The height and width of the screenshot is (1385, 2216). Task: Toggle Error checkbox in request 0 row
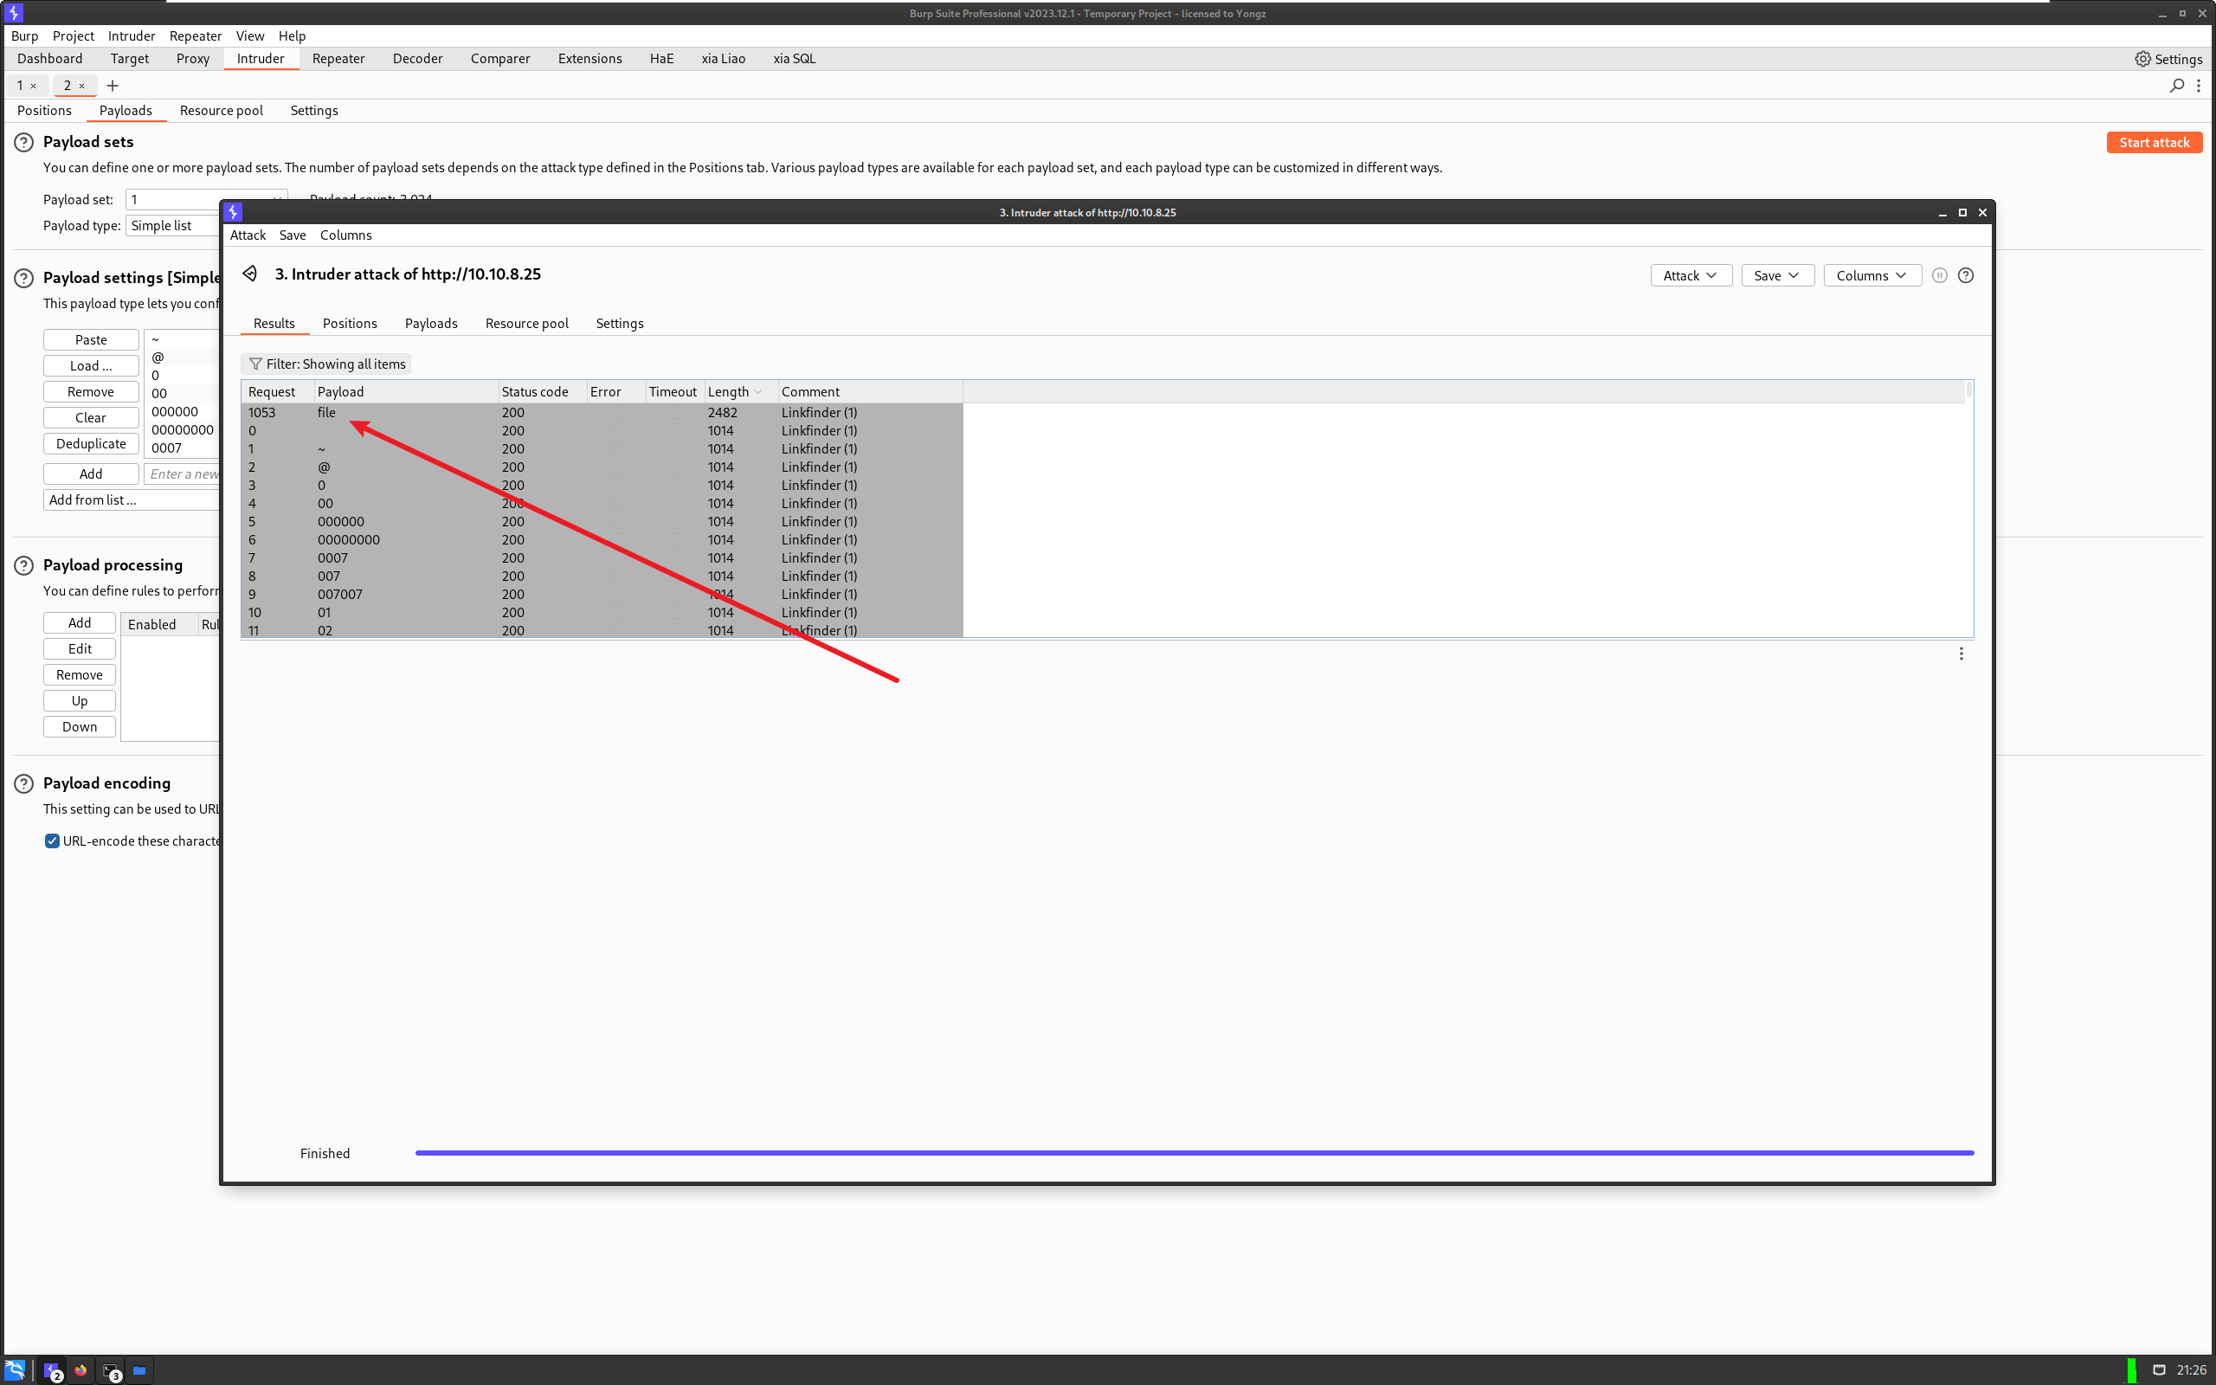point(617,431)
